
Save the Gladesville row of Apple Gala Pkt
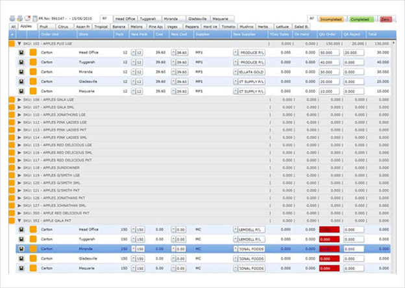click(21, 259)
